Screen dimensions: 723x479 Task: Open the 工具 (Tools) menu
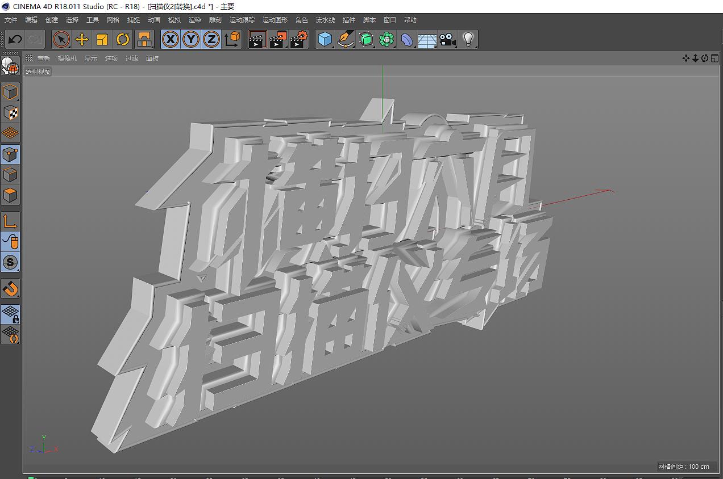point(93,20)
